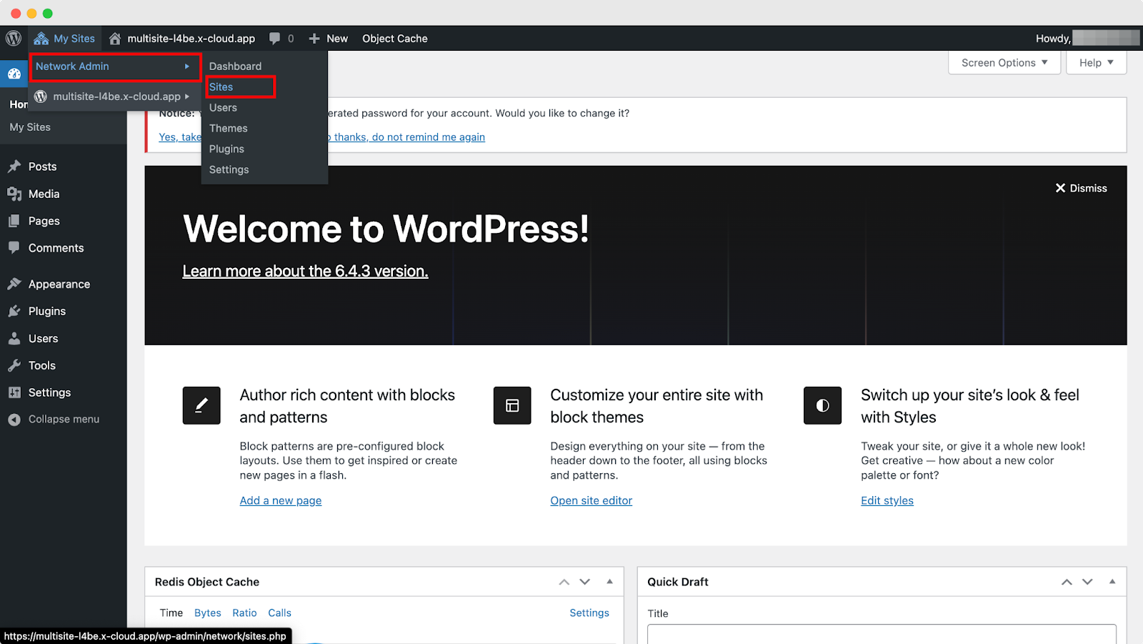
Task: Click Learn more about the 6.4.3 version
Action: click(x=305, y=271)
